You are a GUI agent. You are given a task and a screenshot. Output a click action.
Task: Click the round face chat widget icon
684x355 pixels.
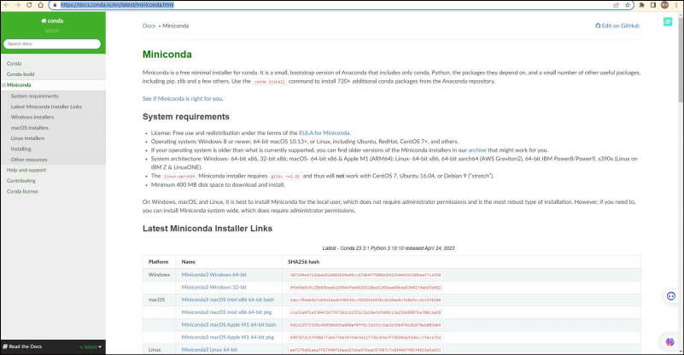coord(671,296)
